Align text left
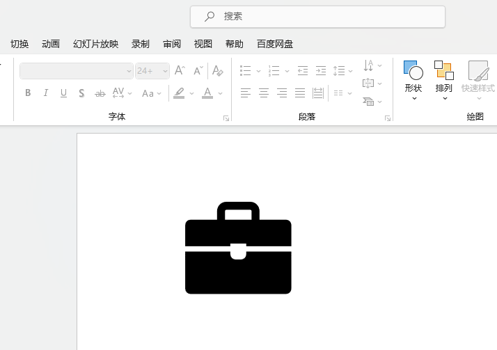 tap(246, 93)
